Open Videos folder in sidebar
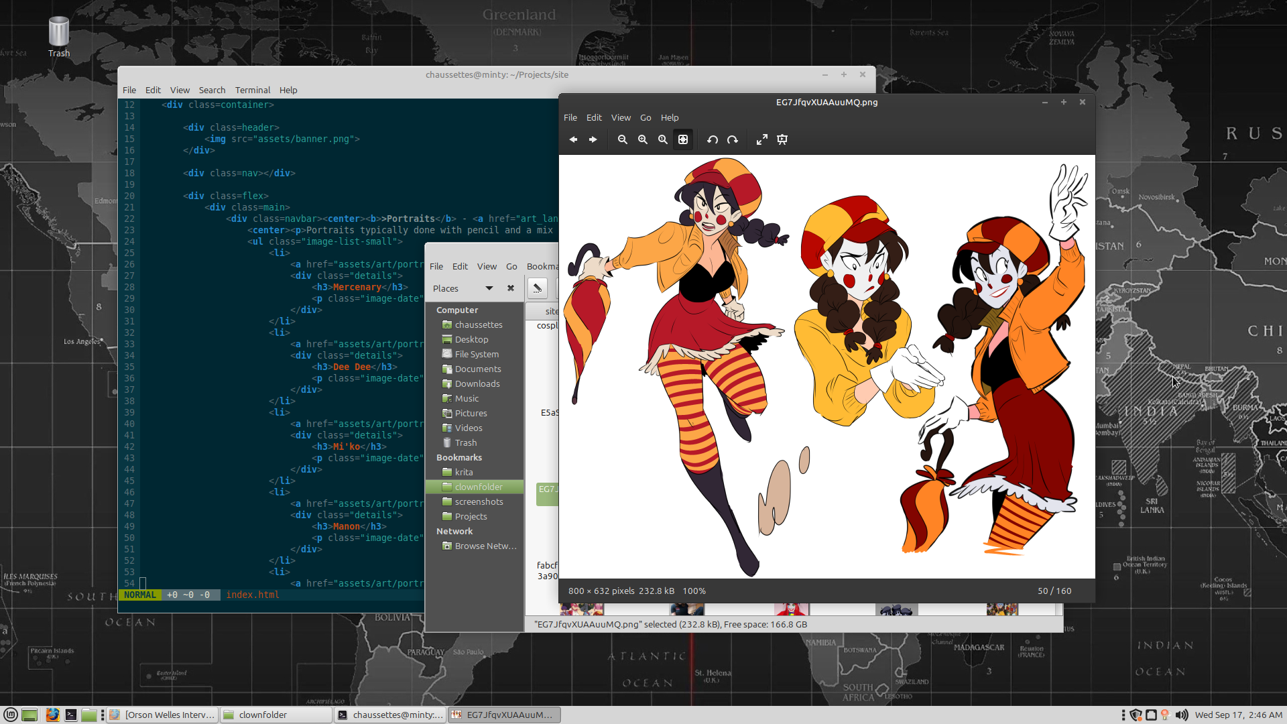Screen dimensions: 1287x724 475,428
